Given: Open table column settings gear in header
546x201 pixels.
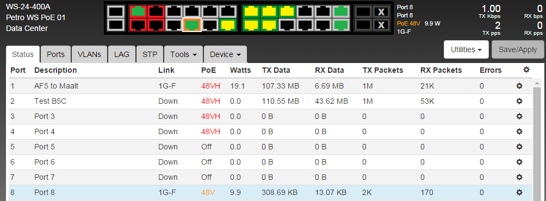Looking at the screenshot, I should click(x=526, y=70).
